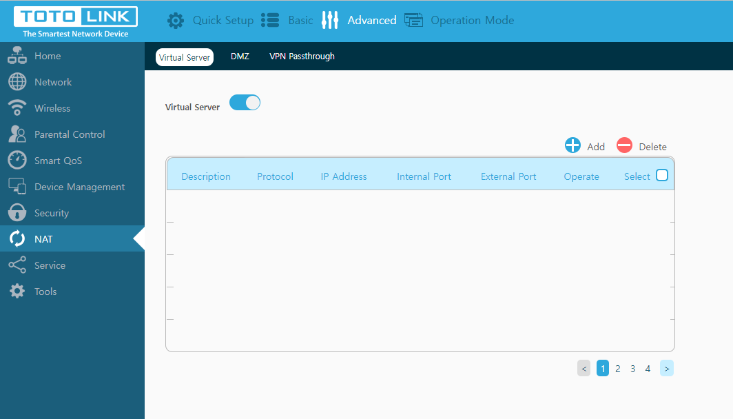Click the Tools gear icon
733x419 pixels.
coord(17,292)
